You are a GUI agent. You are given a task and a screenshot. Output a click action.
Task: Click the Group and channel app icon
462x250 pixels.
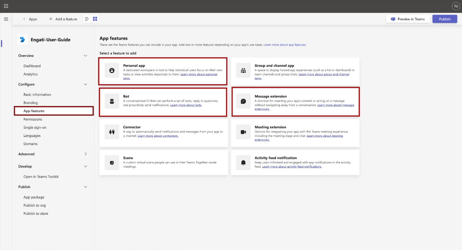243,71
